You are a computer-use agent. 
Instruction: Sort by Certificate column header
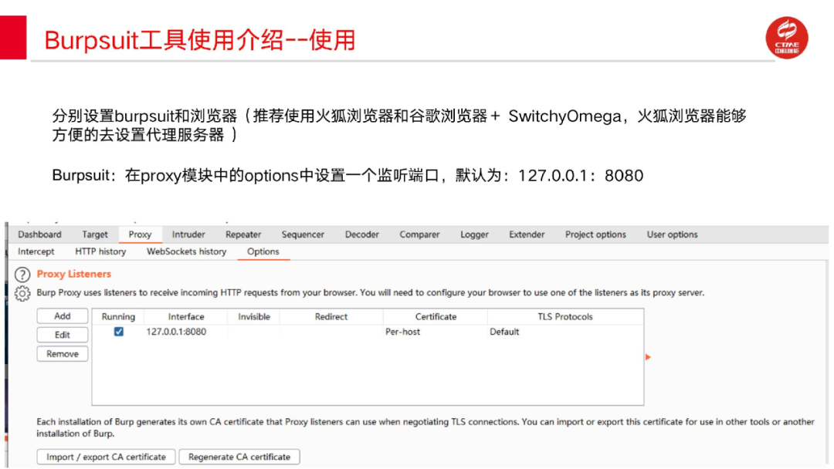[x=436, y=316]
